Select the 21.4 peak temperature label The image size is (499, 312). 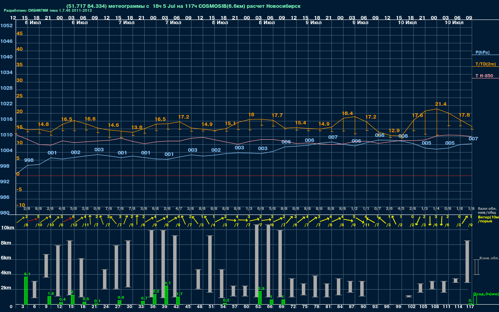(441, 104)
